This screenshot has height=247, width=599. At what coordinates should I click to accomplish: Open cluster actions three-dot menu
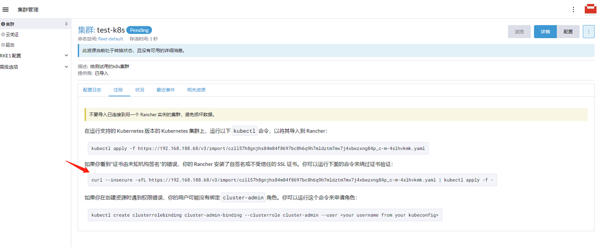589,32
